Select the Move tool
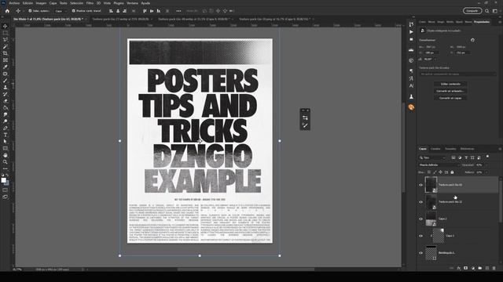The image size is (503, 282). (6, 26)
